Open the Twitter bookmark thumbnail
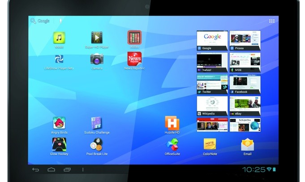Image resolution: width=305 pixels, height=182 pixels. point(212,85)
